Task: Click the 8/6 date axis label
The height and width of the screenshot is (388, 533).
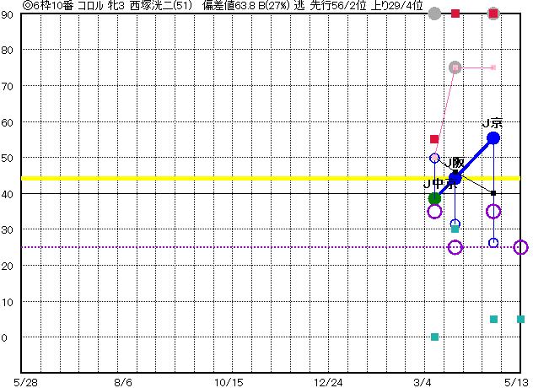Action: point(122,381)
